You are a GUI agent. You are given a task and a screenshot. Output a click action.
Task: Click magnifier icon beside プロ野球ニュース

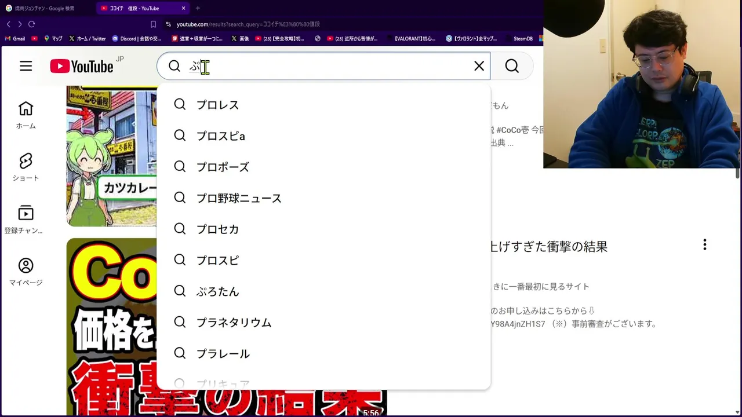pos(180,197)
